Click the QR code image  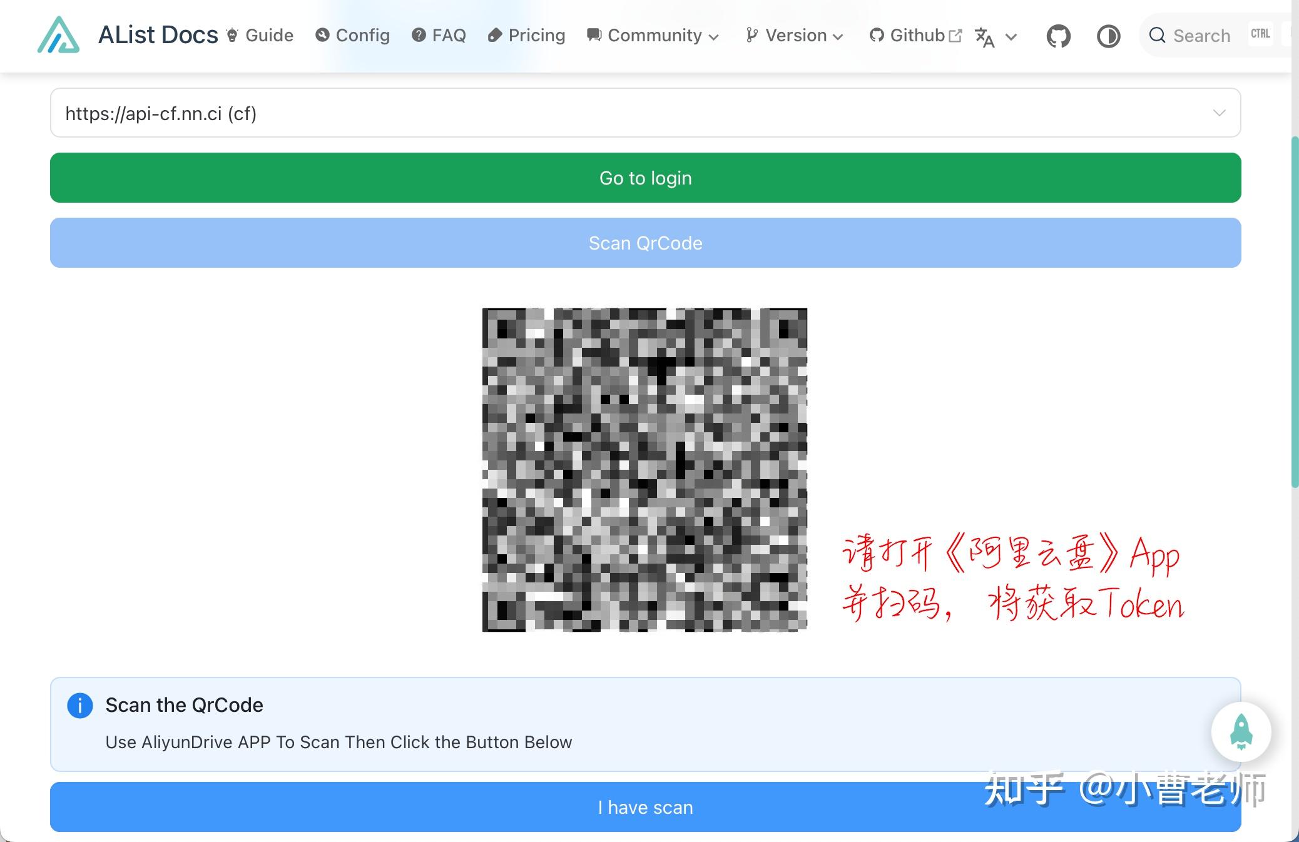(x=644, y=470)
